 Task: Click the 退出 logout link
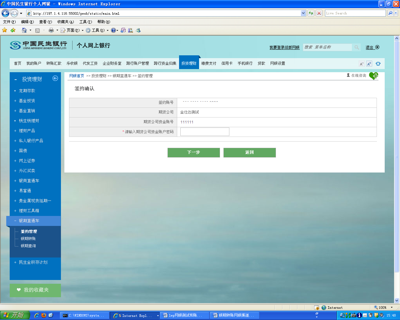[372, 47]
